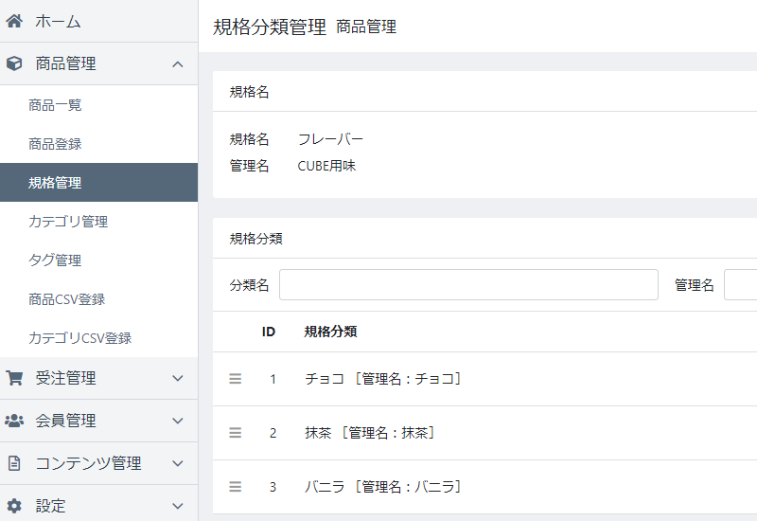The height and width of the screenshot is (521, 757).
Task: Click the drag handle of チョコ row
Action: 235,379
